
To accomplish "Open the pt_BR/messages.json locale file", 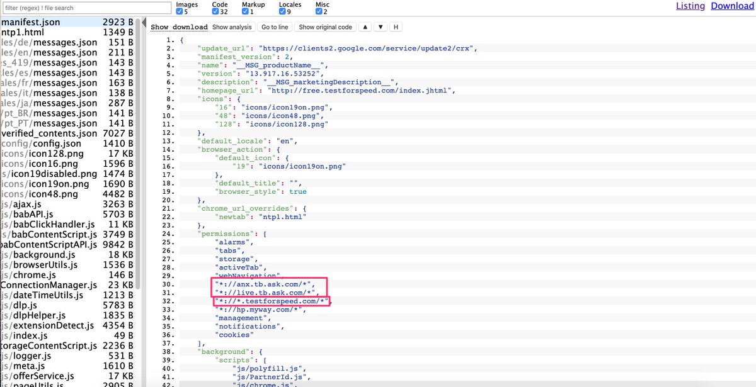I will pos(67,113).
